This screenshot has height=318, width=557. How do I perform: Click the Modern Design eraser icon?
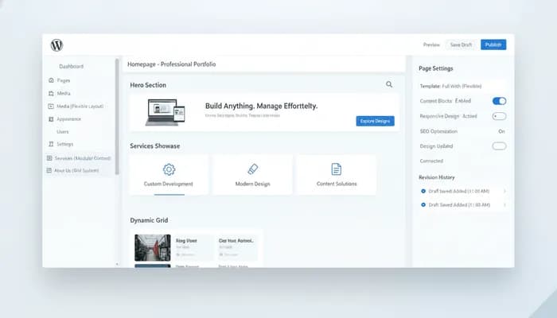coord(252,169)
